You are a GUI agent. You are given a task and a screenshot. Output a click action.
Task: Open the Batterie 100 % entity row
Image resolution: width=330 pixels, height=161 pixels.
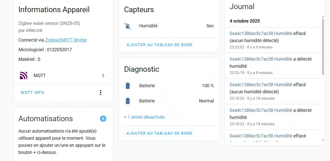[169, 86]
